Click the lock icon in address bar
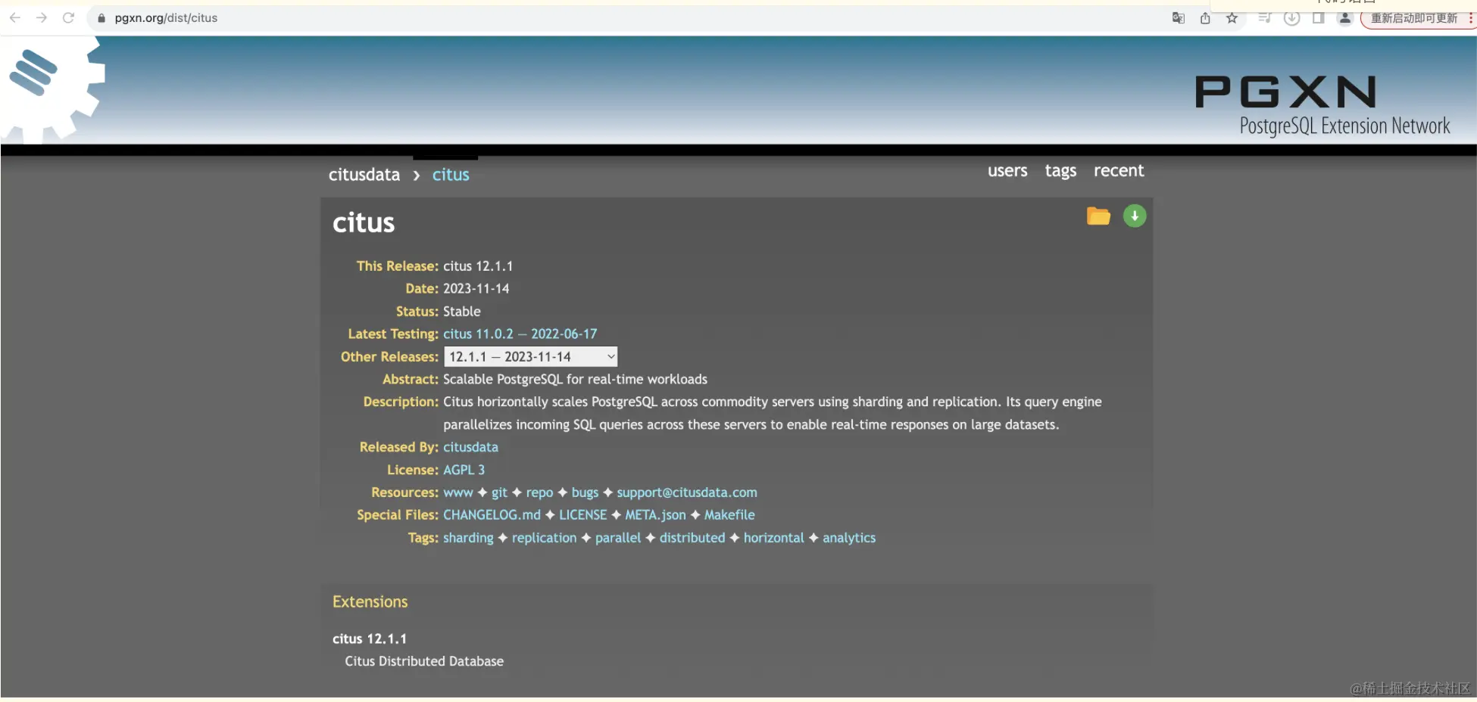 pos(101,18)
